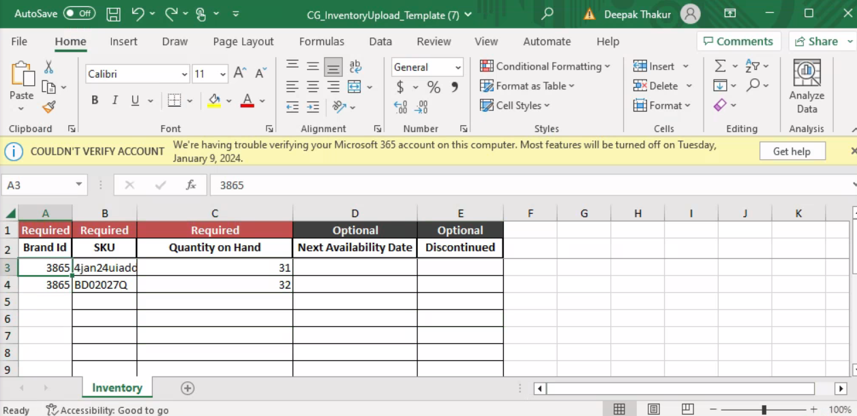The height and width of the screenshot is (416, 857).
Task: Align text right
Action: (x=333, y=86)
